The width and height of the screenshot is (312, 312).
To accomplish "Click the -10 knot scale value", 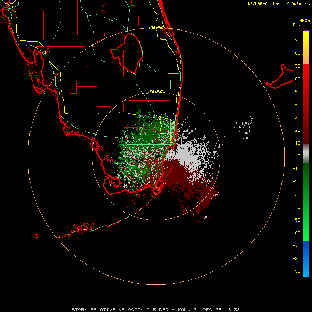I will (296, 169).
